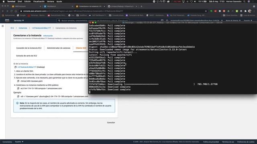Click the Wi-Fi icon in menu bar
The width and height of the screenshot is (257, 144).
(x=191, y=2)
